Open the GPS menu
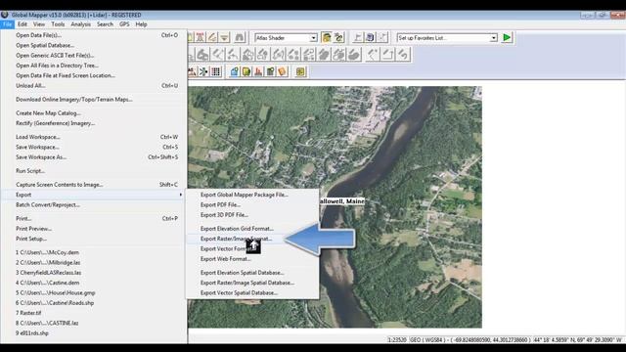This screenshot has height=352, width=626. coord(124,24)
